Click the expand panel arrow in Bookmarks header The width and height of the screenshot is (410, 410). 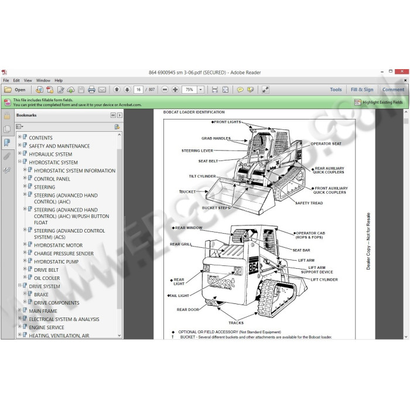119,115
